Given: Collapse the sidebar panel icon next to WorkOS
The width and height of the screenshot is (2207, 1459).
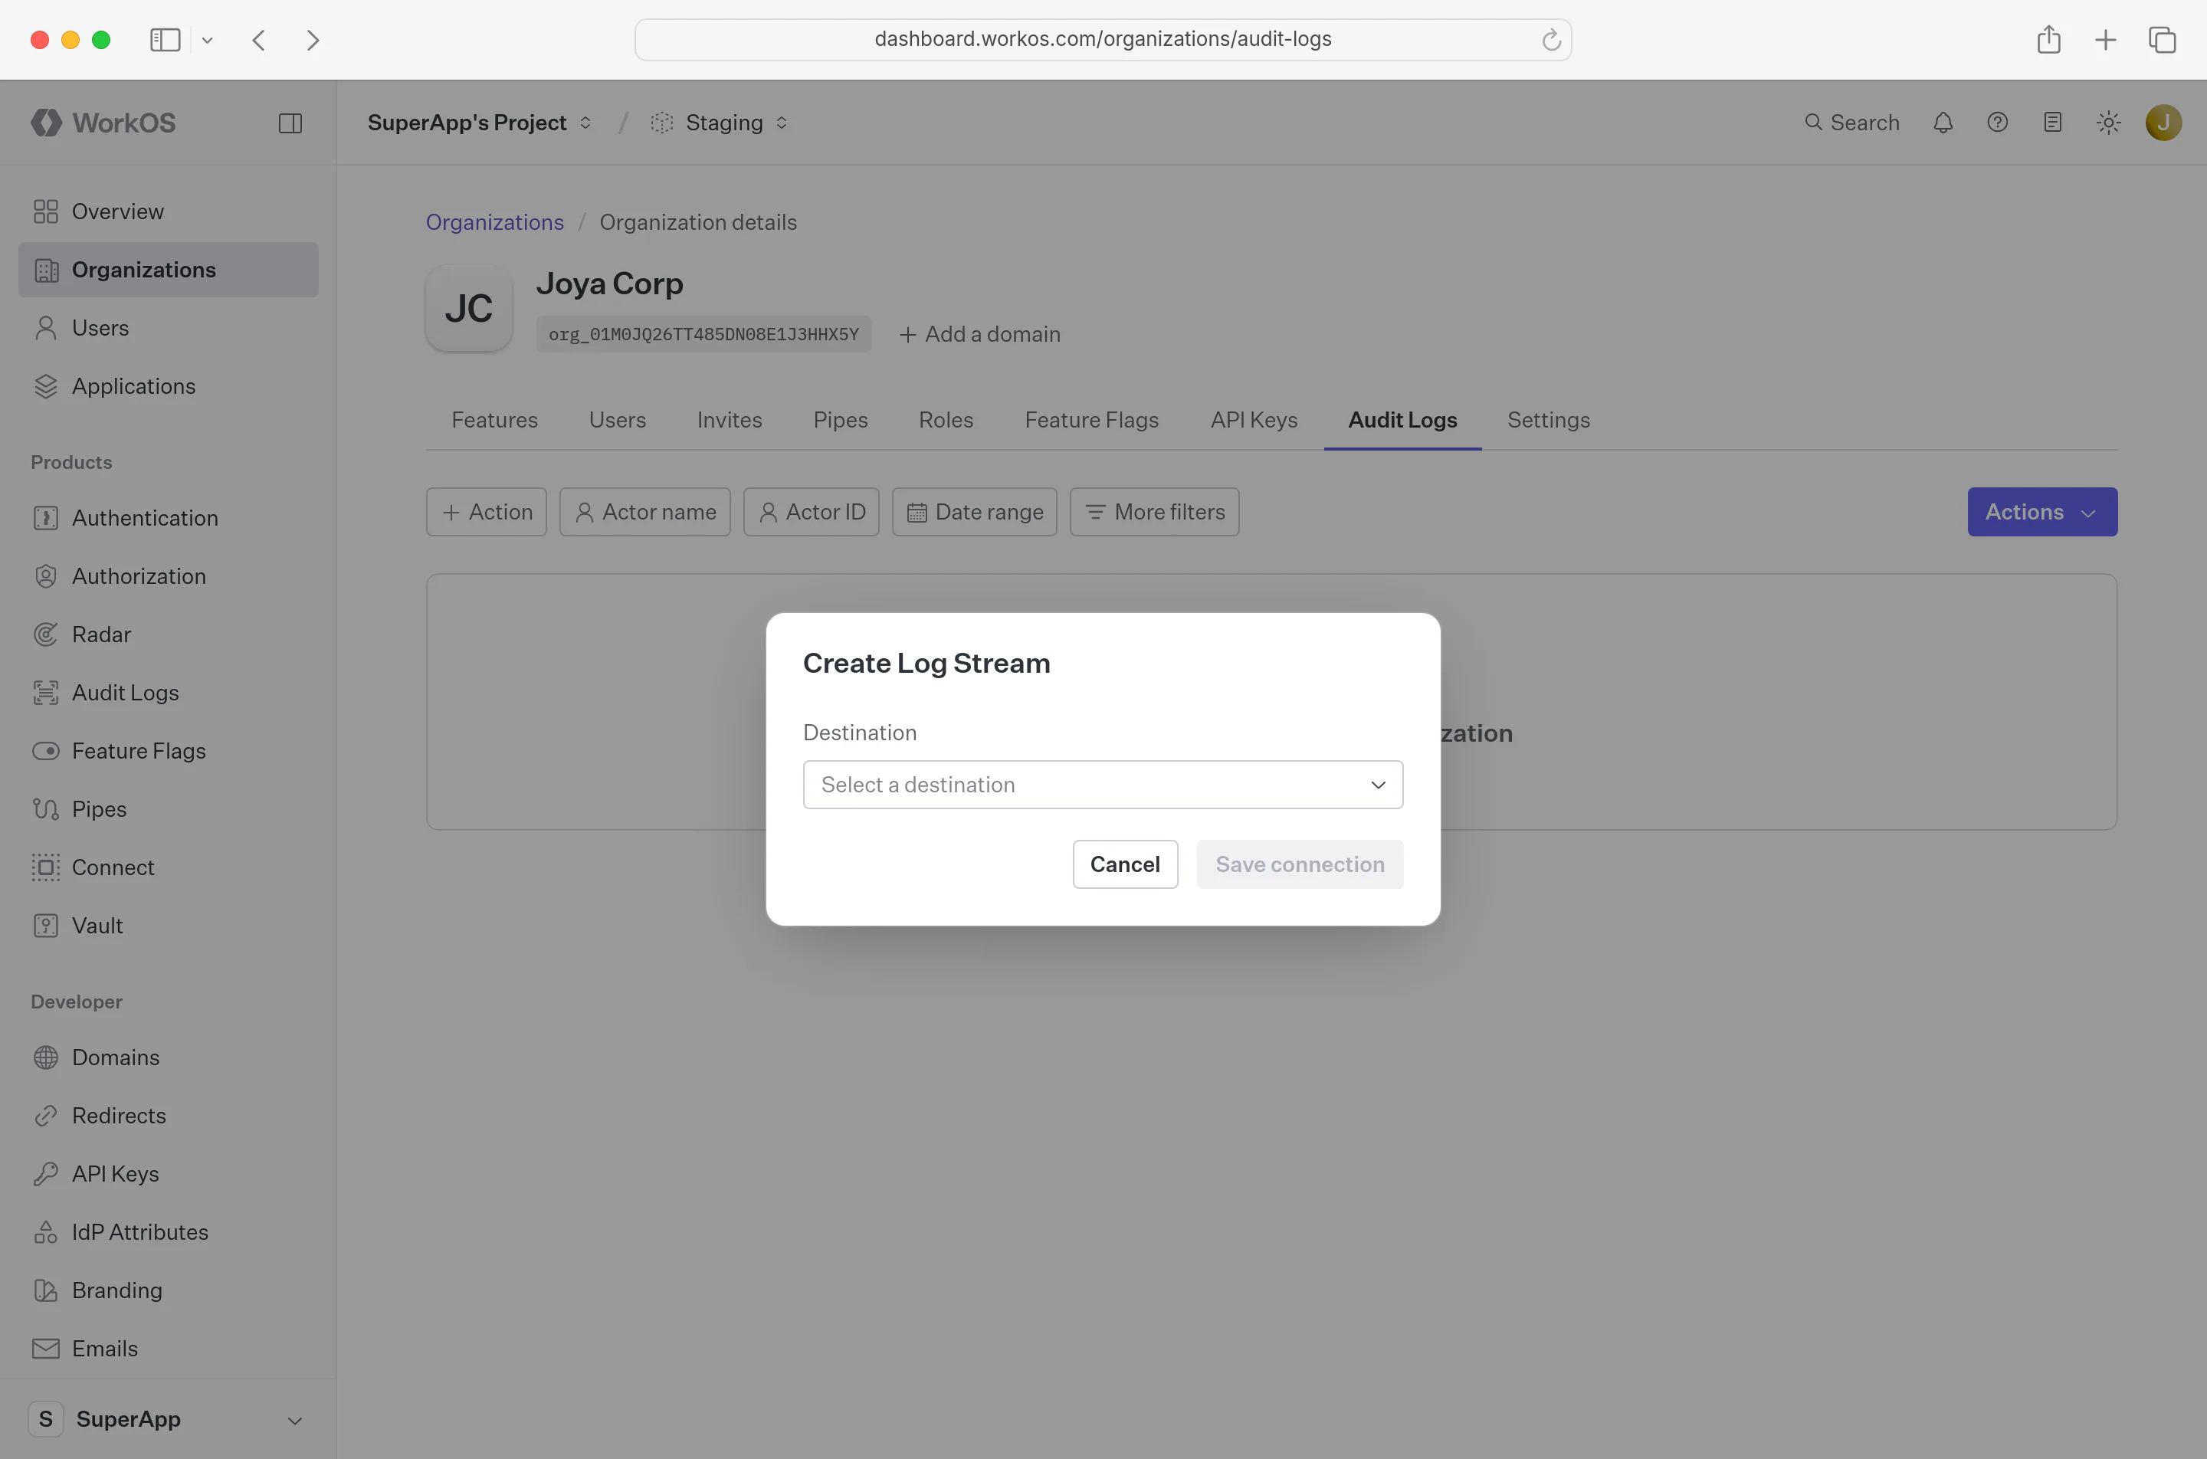Looking at the screenshot, I should click(x=290, y=123).
